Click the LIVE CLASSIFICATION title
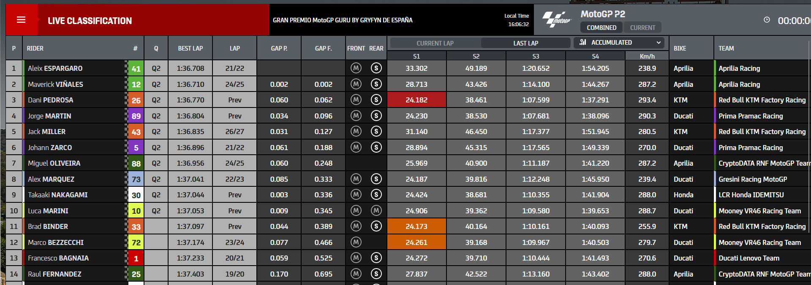 pyautogui.click(x=90, y=21)
